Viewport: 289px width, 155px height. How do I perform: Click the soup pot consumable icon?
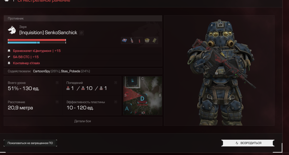coord(147,41)
